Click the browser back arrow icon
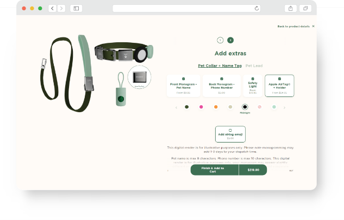Image resolution: width=344 pixels, height=220 pixels. click(x=52, y=8)
